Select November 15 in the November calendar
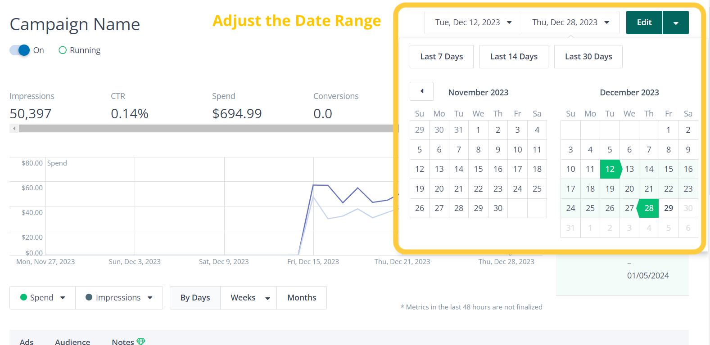 [x=478, y=169]
